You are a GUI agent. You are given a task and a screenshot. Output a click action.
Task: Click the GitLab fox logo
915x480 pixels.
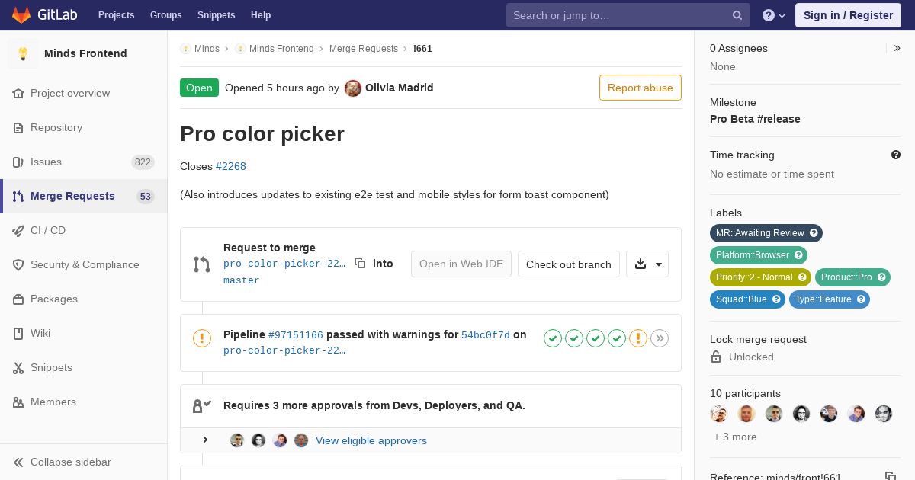coord(21,15)
